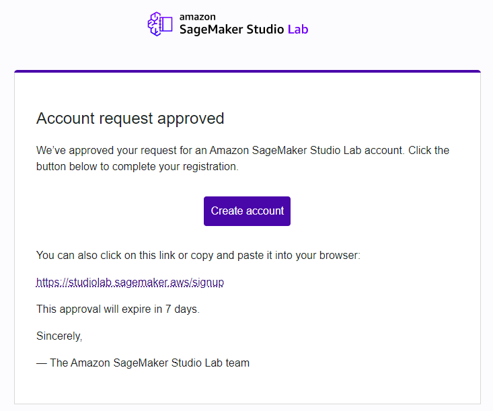Image resolution: width=493 pixels, height=411 pixels.
Task: Click the word "approved" in the heading
Action: [190, 118]
